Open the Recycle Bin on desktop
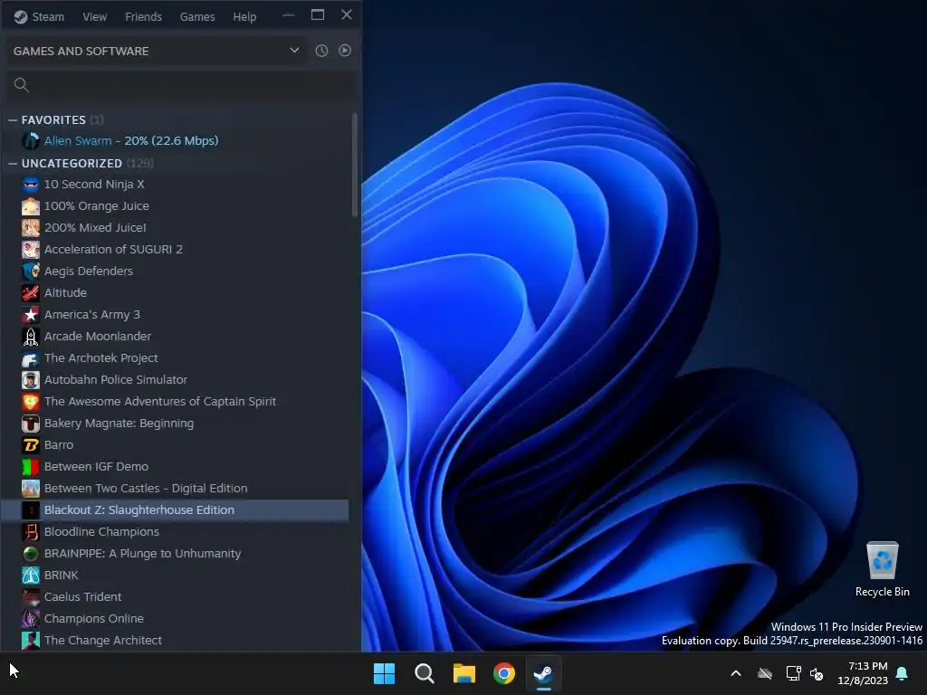The width and height of the screenshot is (927, 695). click(882, 569)
